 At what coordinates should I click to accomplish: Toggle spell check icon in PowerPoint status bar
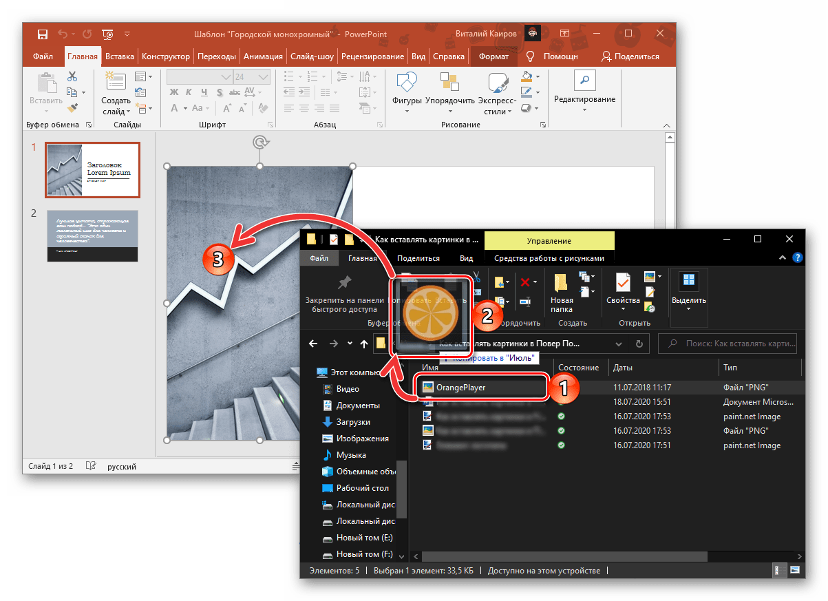coord(90,466)
